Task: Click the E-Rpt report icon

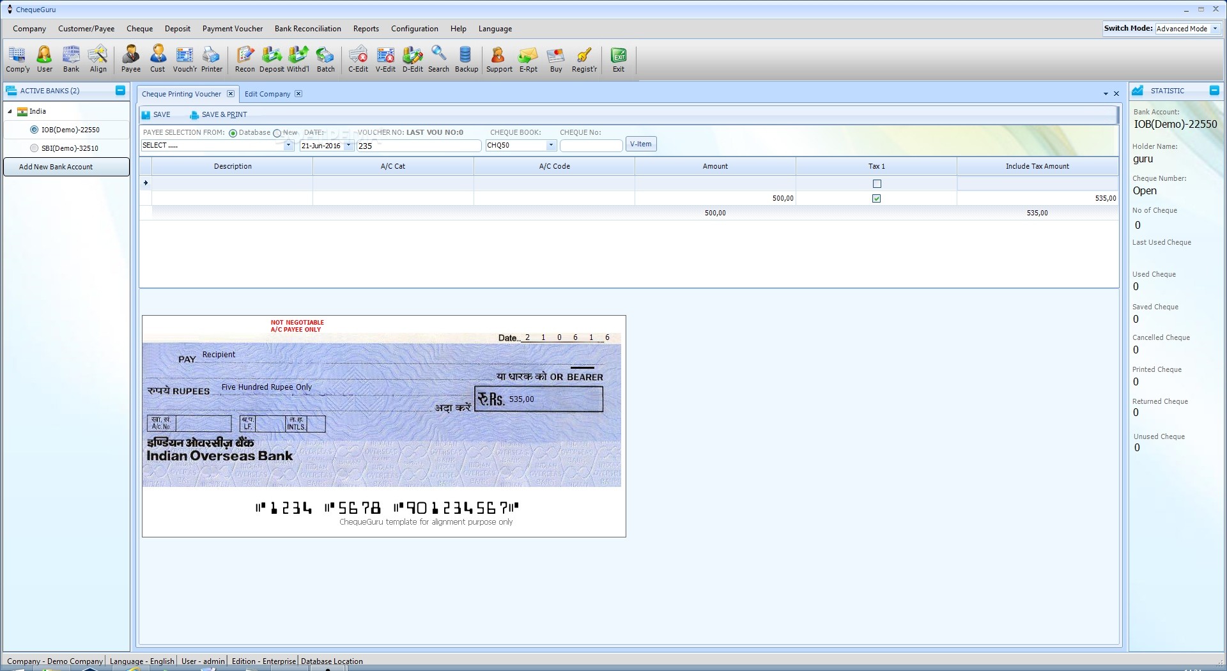Action: 528,59
